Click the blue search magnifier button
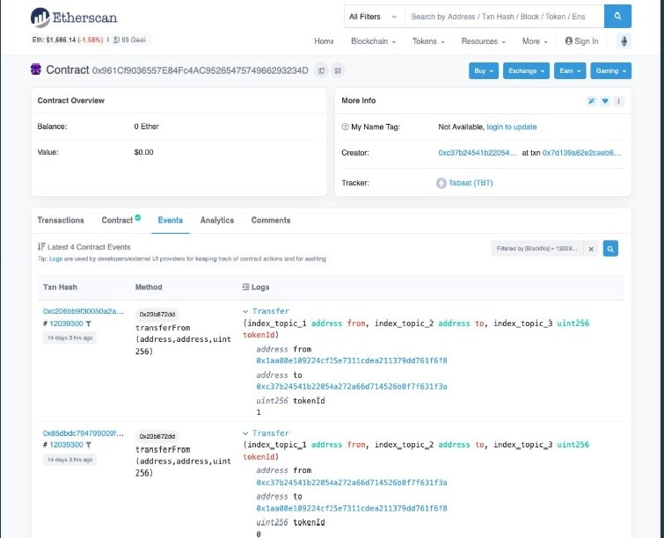This screenshot has width=664, height=538. tap(617, 16)
